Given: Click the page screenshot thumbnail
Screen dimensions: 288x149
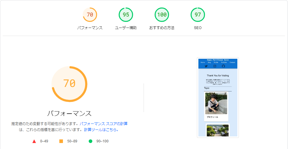Looking at the screenshot, I should [x=218, y=97].
